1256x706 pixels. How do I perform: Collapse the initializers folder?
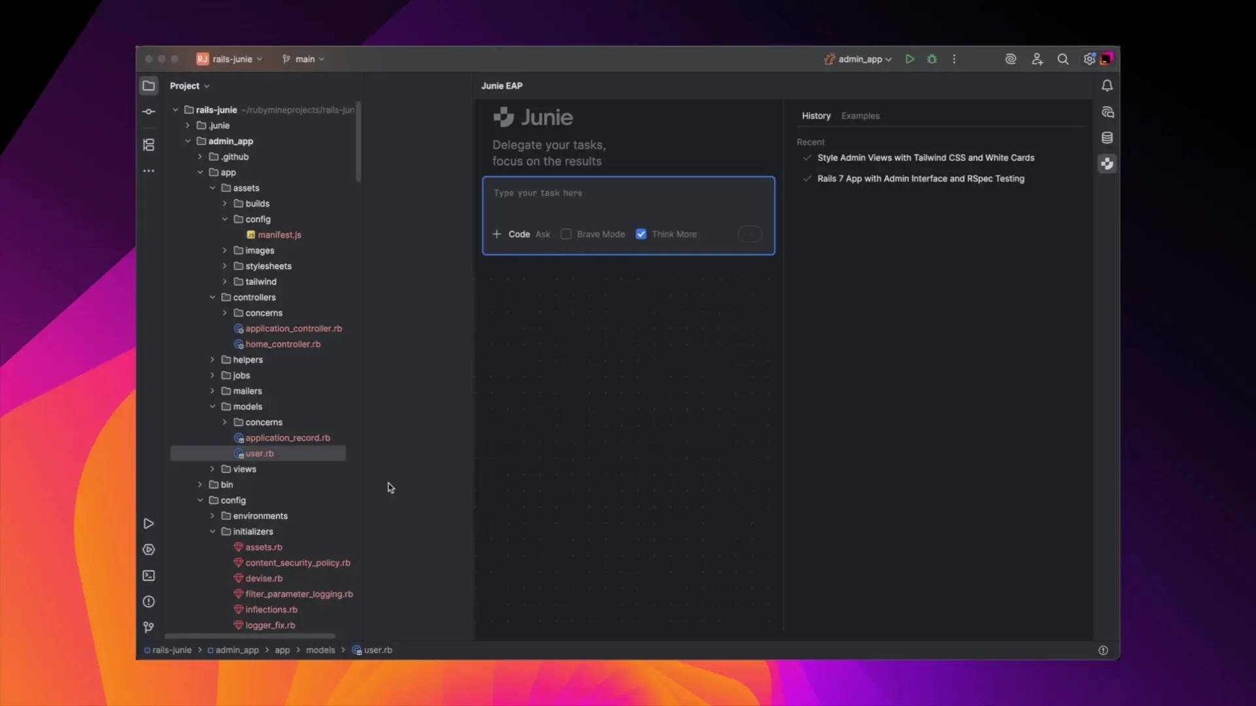(x=213, y=531)
